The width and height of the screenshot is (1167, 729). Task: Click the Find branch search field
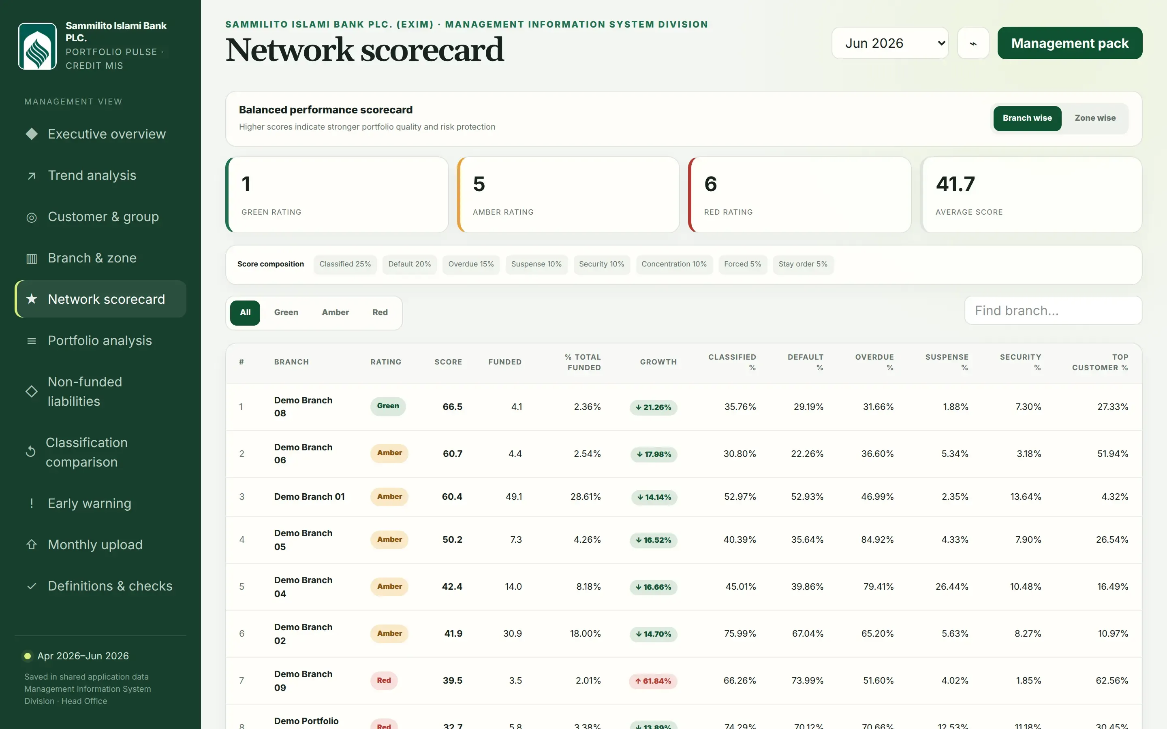(x=1053, y=311)
